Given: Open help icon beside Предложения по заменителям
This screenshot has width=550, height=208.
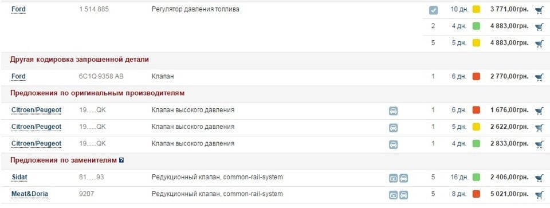Looking at the screenshot, I should (121, 160).
